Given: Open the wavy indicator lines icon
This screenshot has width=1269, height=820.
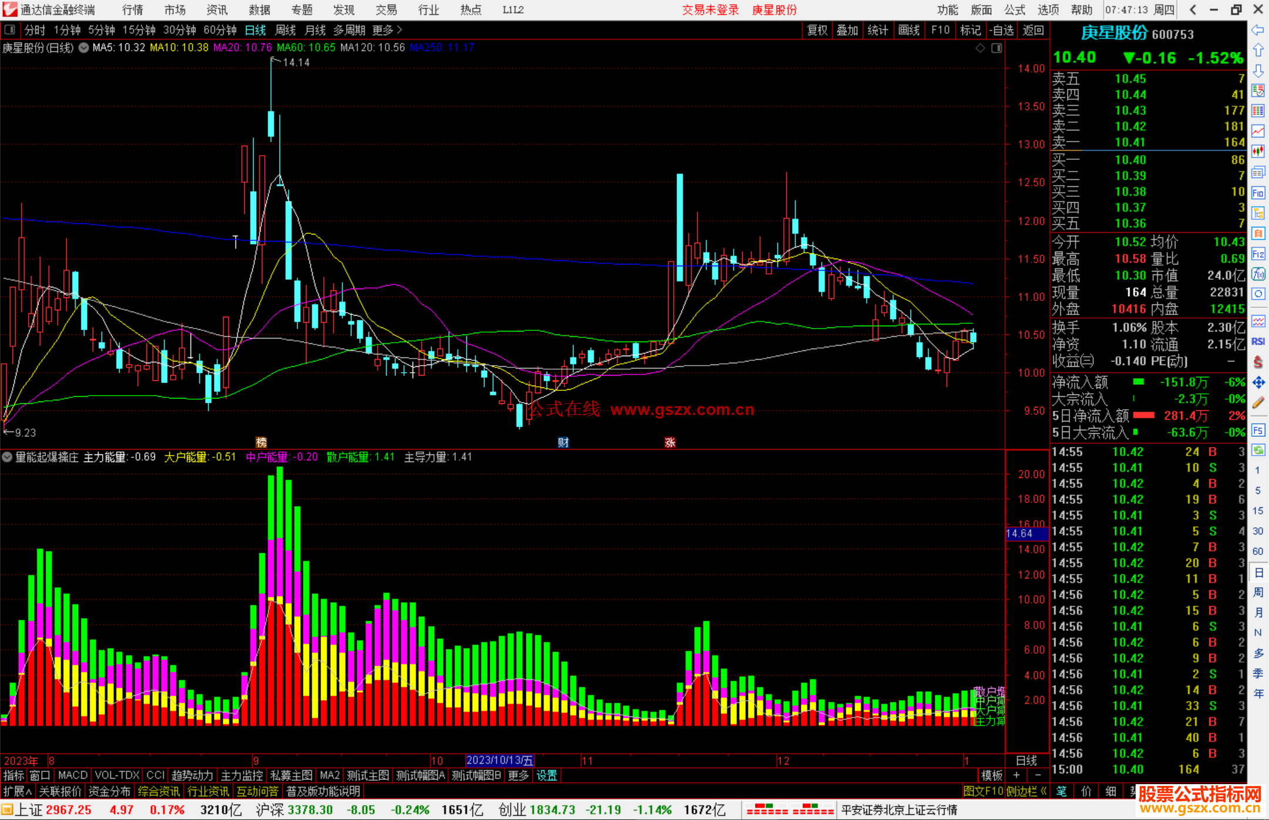Looking at the screenshot, I should point(1258,321).
